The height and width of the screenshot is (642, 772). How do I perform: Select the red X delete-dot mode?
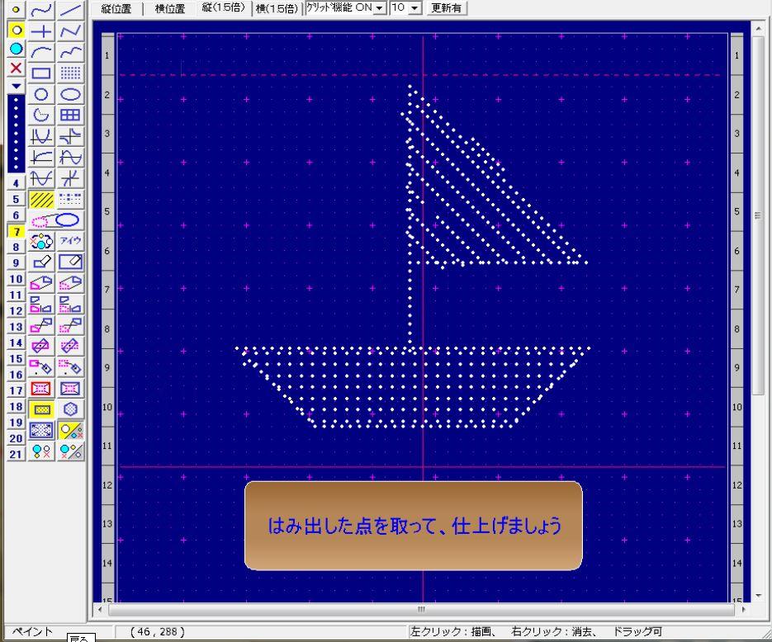(x=16, y=68)
